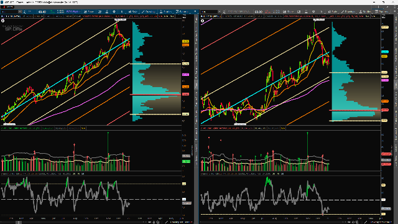Click the date bubble at right chart's bottom axis
This screenshot has height=224, width=398.
240,124
